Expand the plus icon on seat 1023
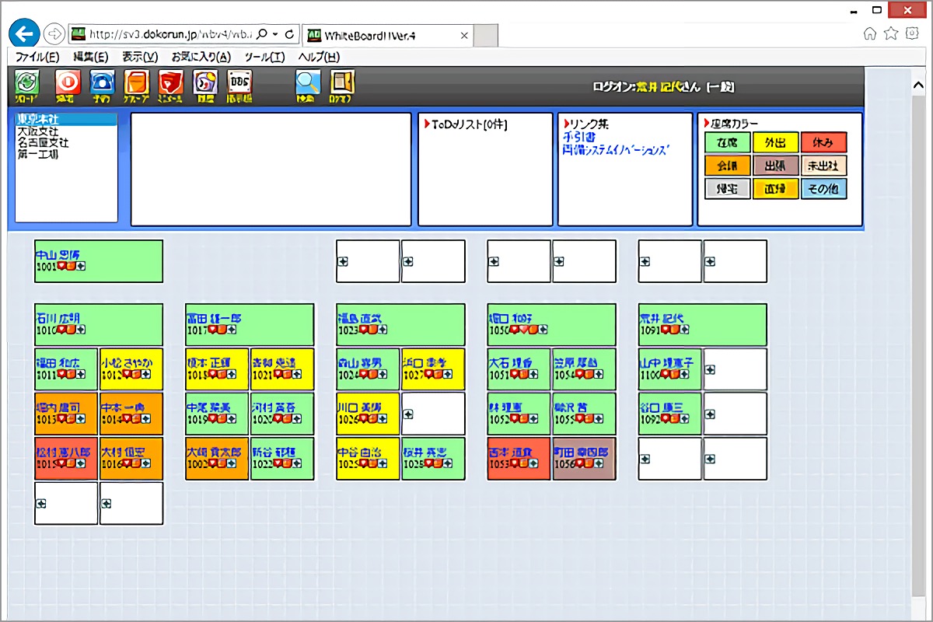The height and width of the screenshot is (622, 933). point(382,330)
